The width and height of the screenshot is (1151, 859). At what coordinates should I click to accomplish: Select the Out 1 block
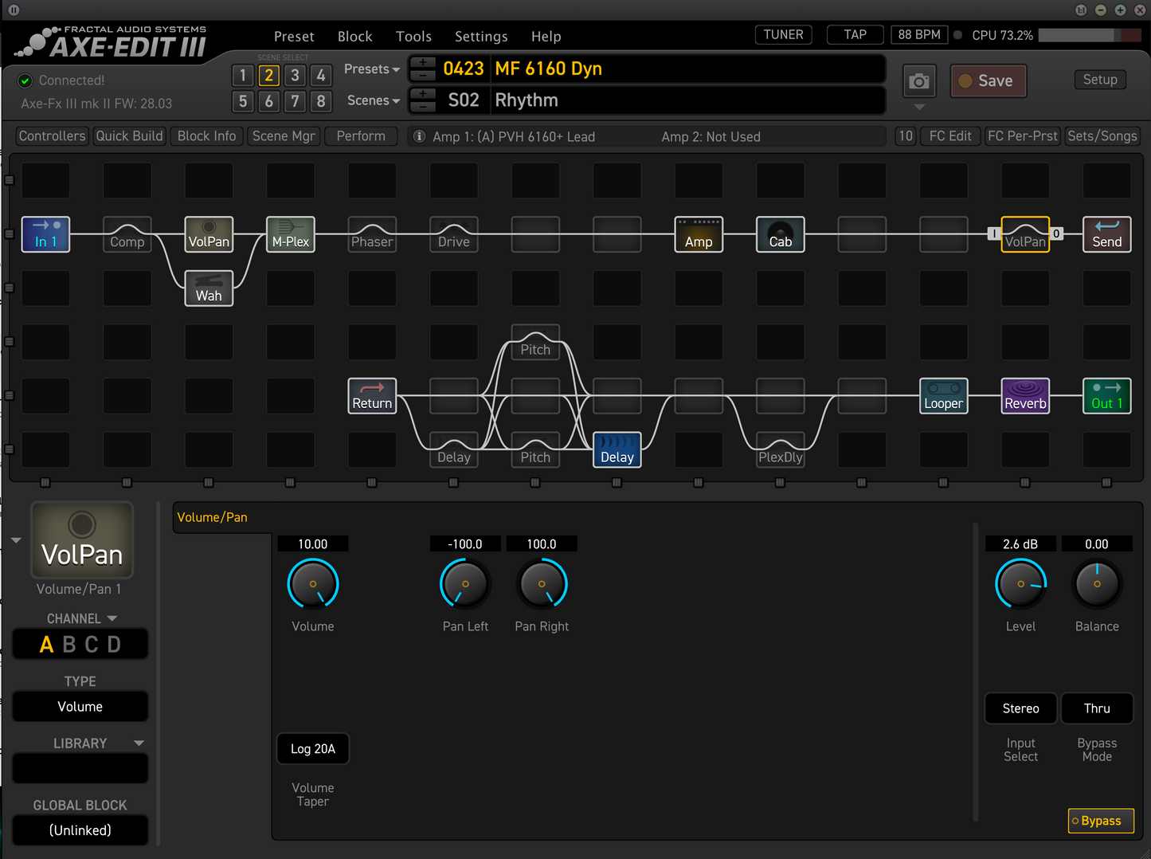pyautogui.click(x=1106, y=396)
